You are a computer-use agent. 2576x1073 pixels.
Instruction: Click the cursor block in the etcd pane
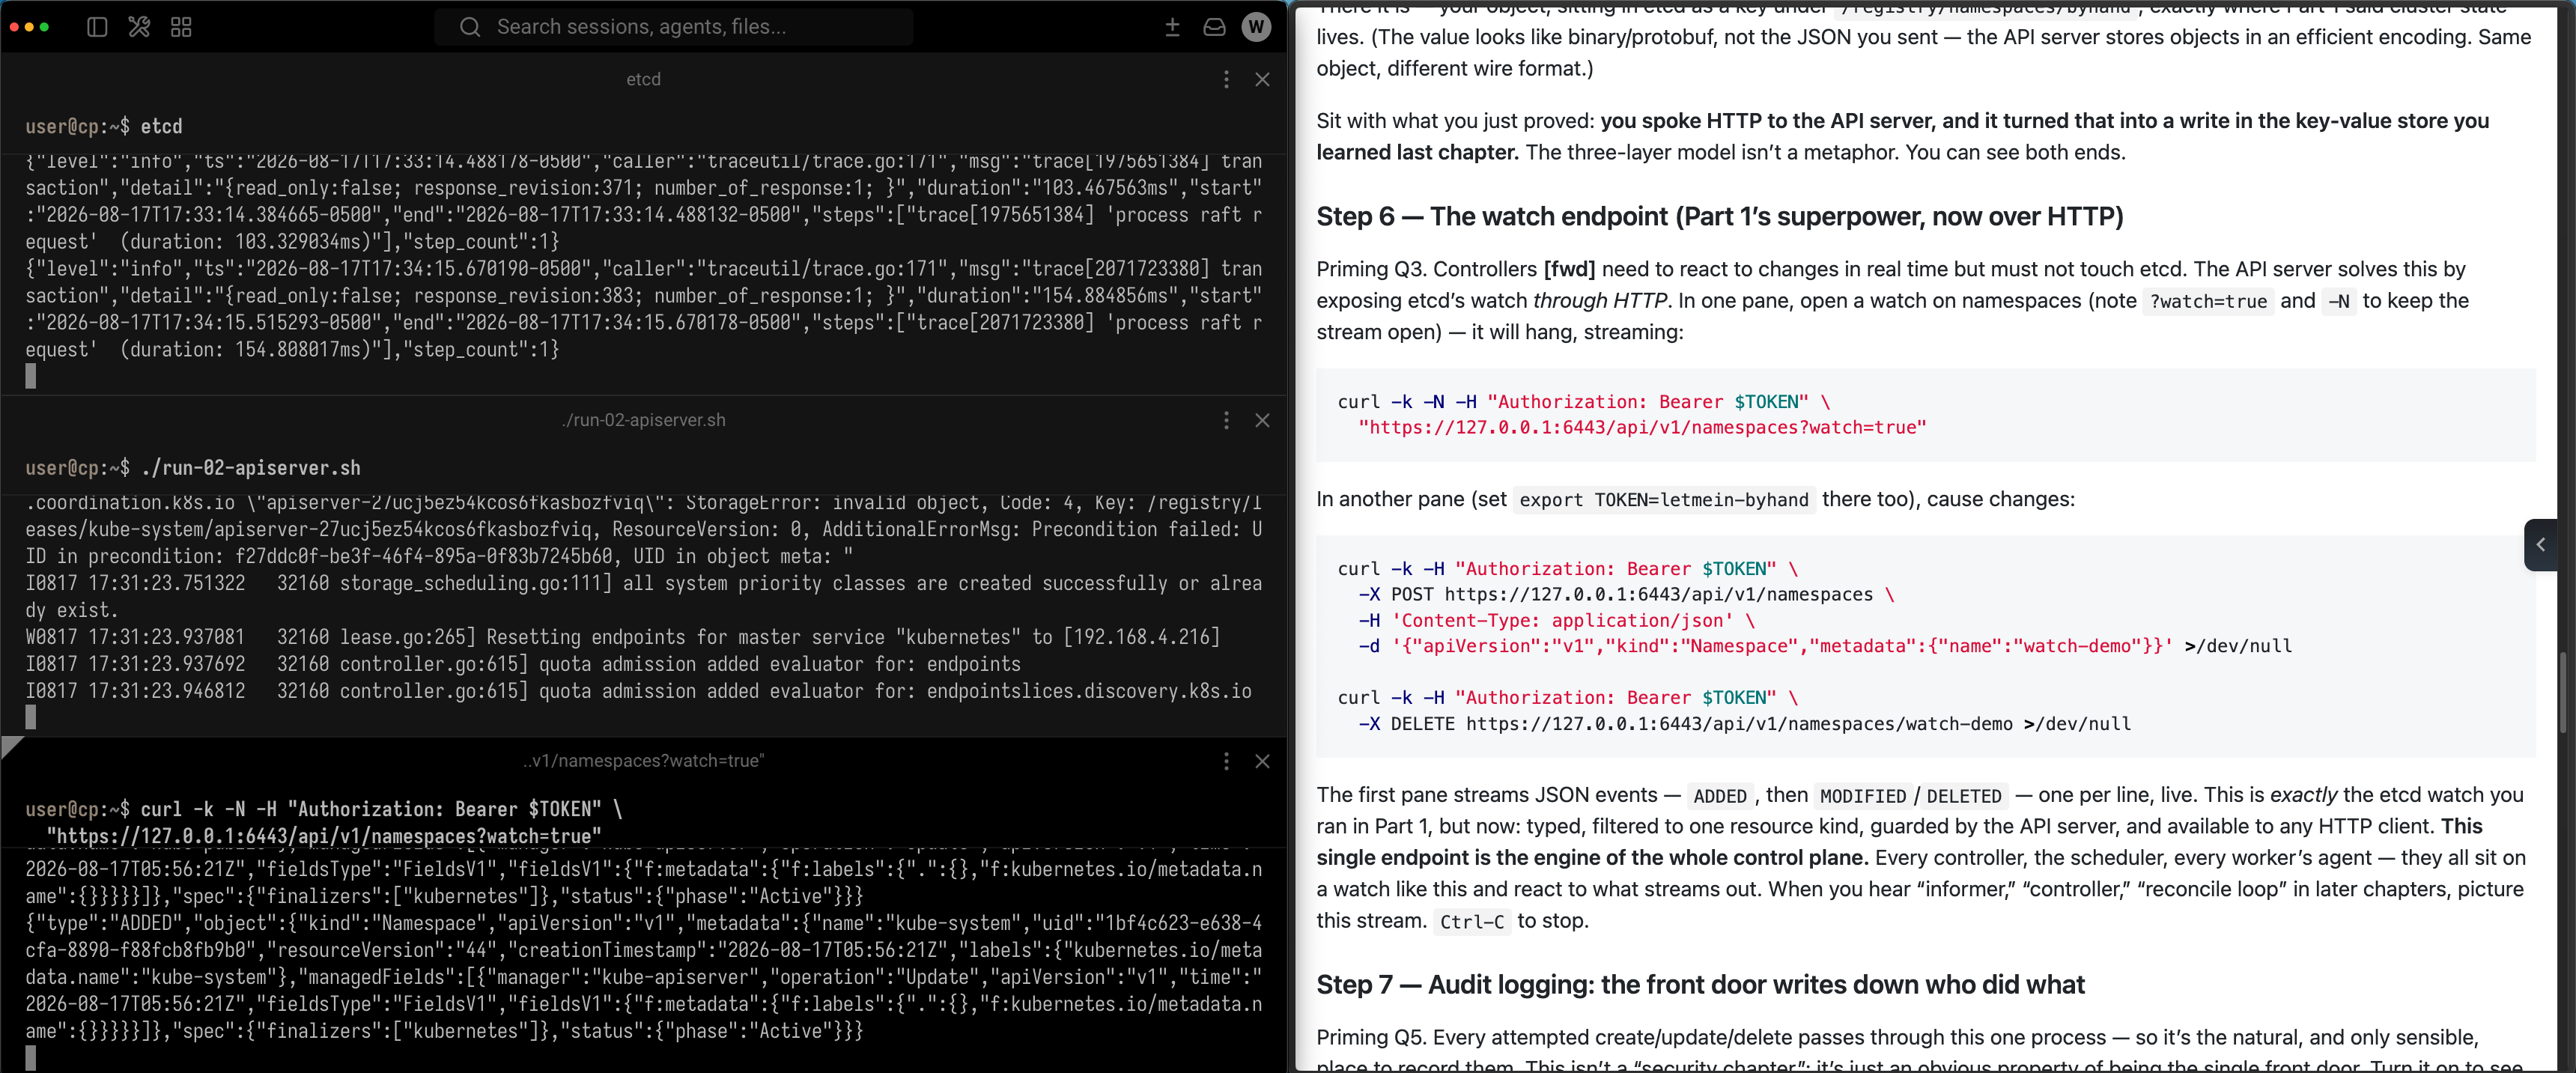click(31, 376)
